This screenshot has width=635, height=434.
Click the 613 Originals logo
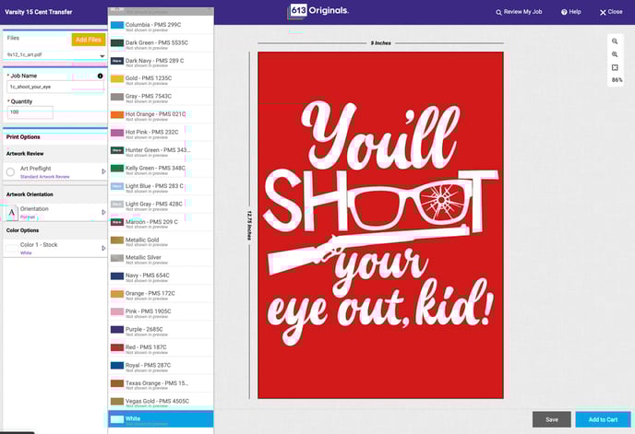317,11
